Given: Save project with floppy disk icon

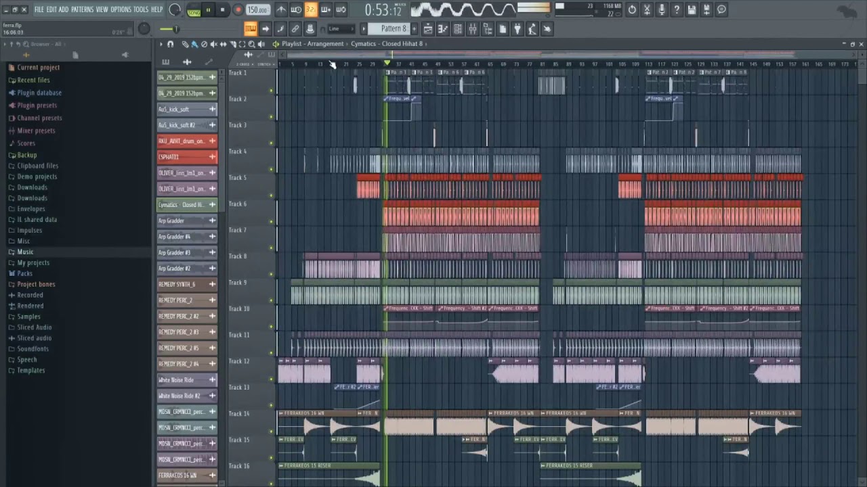Looking at the screenshot, I should tap(692, 9).
